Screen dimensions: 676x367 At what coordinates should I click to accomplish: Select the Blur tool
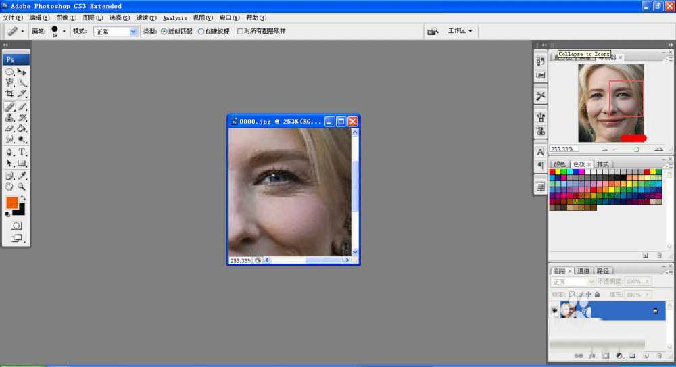(9, 139)
